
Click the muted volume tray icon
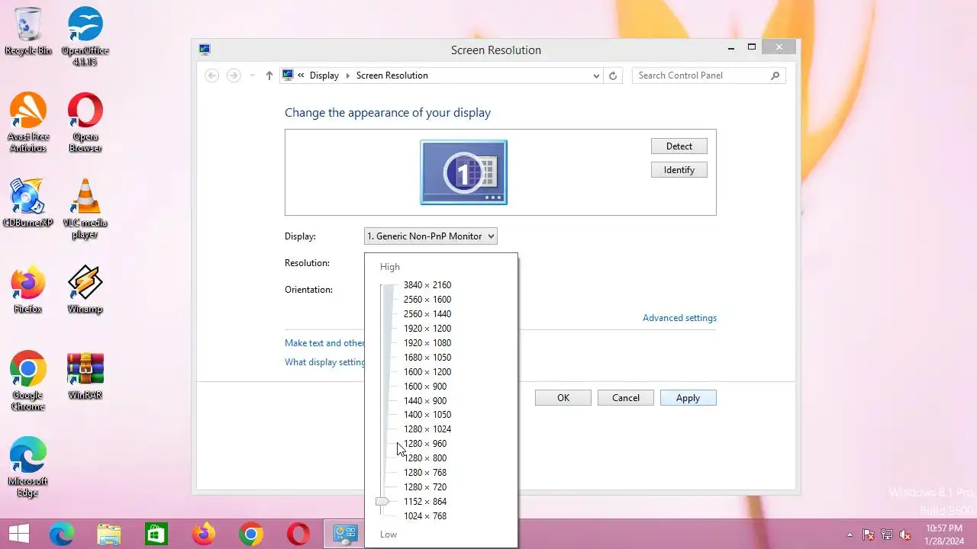(905, 535)
